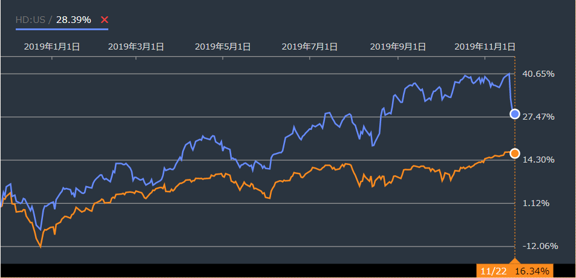Screen dimensions: 576x278
Task: Click the 40.65% y-axis label
Action: tap(538, 74)
